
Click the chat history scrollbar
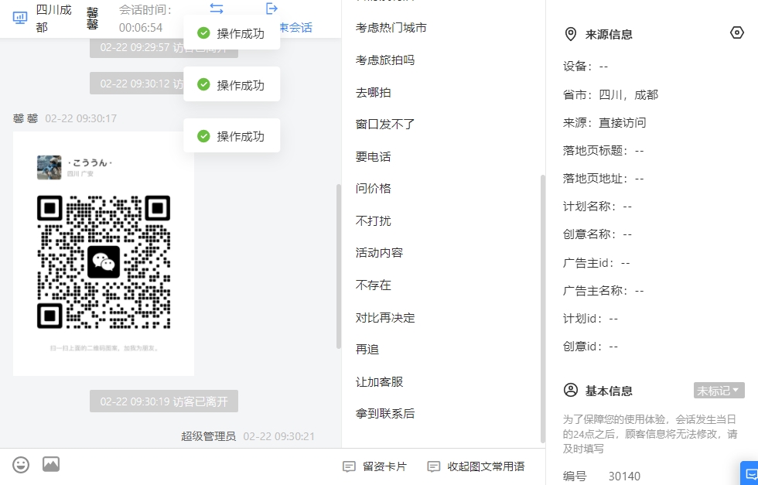tap(339, 266)
